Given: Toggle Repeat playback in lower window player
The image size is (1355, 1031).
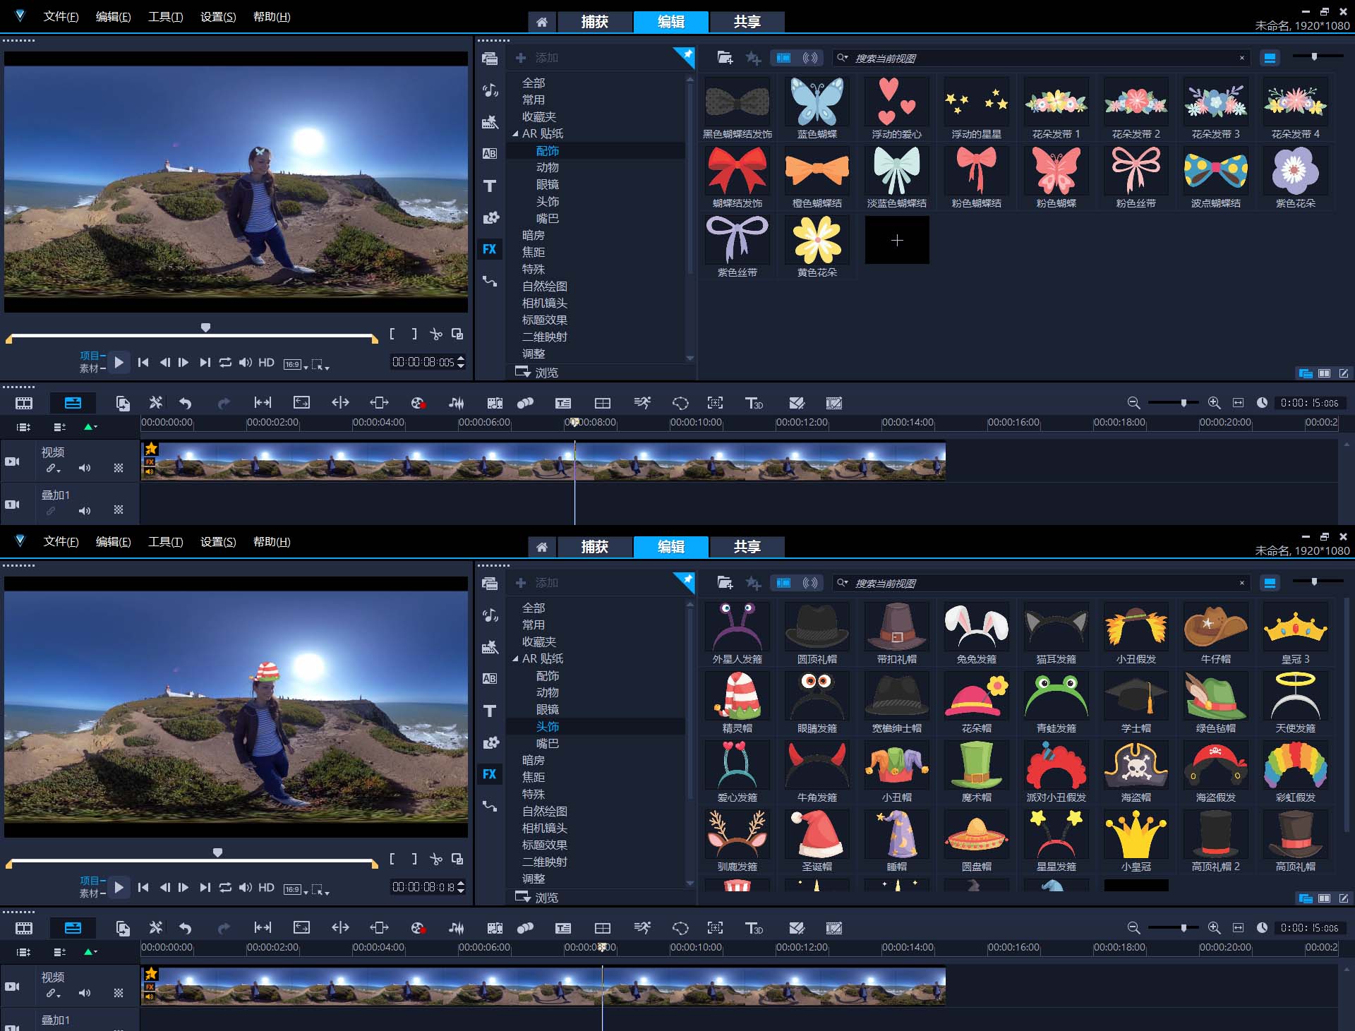Looking at the screenshot, I should (x=225, y=887).
